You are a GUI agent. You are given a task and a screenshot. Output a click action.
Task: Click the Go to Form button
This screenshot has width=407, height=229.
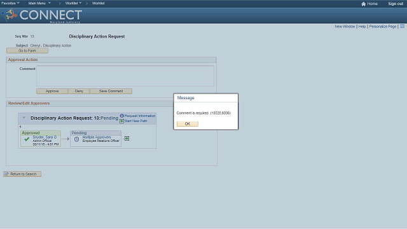[x=27, y=51]
